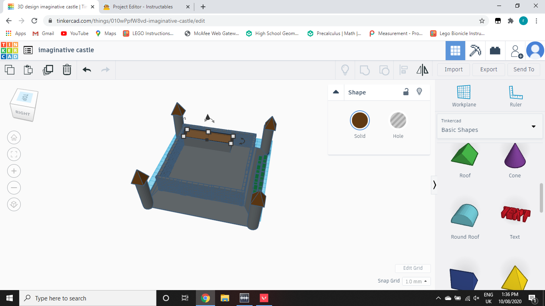Delete selected shape with trash icon

pos(67,70)
